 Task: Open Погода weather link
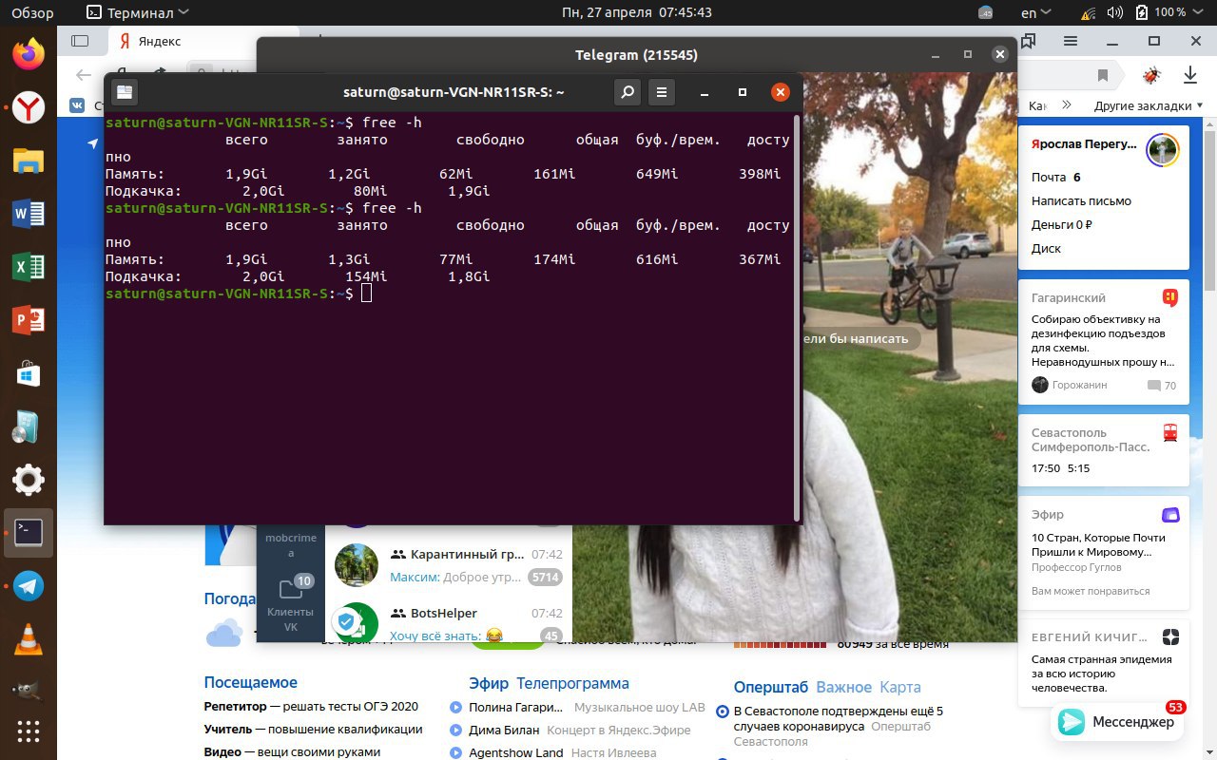point(230,599)
